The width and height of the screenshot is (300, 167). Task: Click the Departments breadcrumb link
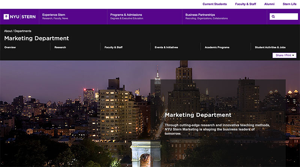[23, 31]
